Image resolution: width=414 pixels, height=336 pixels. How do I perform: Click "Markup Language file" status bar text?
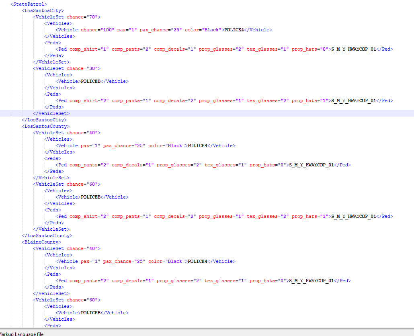pyautogui.click(x=21, y=334)
